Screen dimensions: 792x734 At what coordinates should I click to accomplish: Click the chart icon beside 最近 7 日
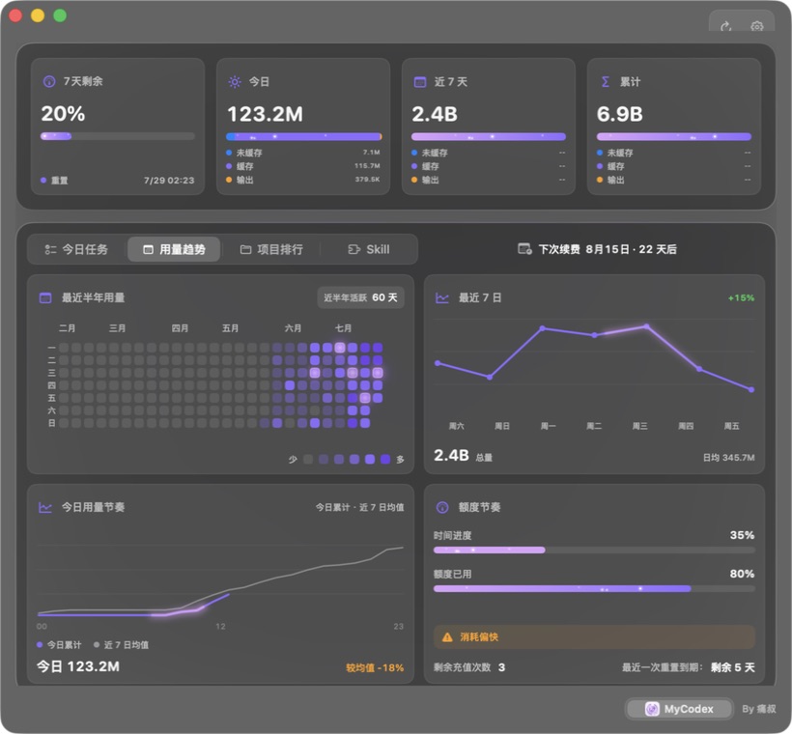point(442,298)
